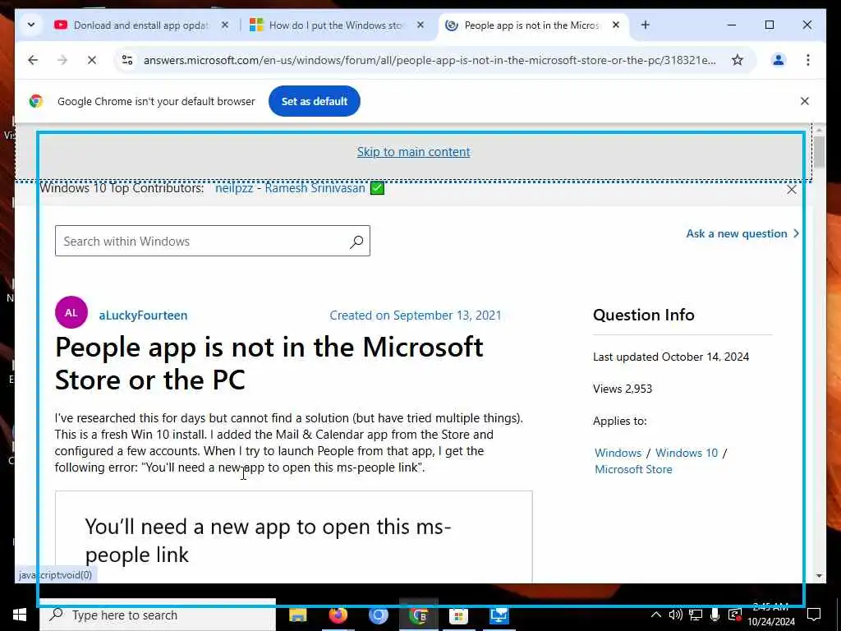
Task: Open the Windows Start menu
Action: tap(20, 615)
